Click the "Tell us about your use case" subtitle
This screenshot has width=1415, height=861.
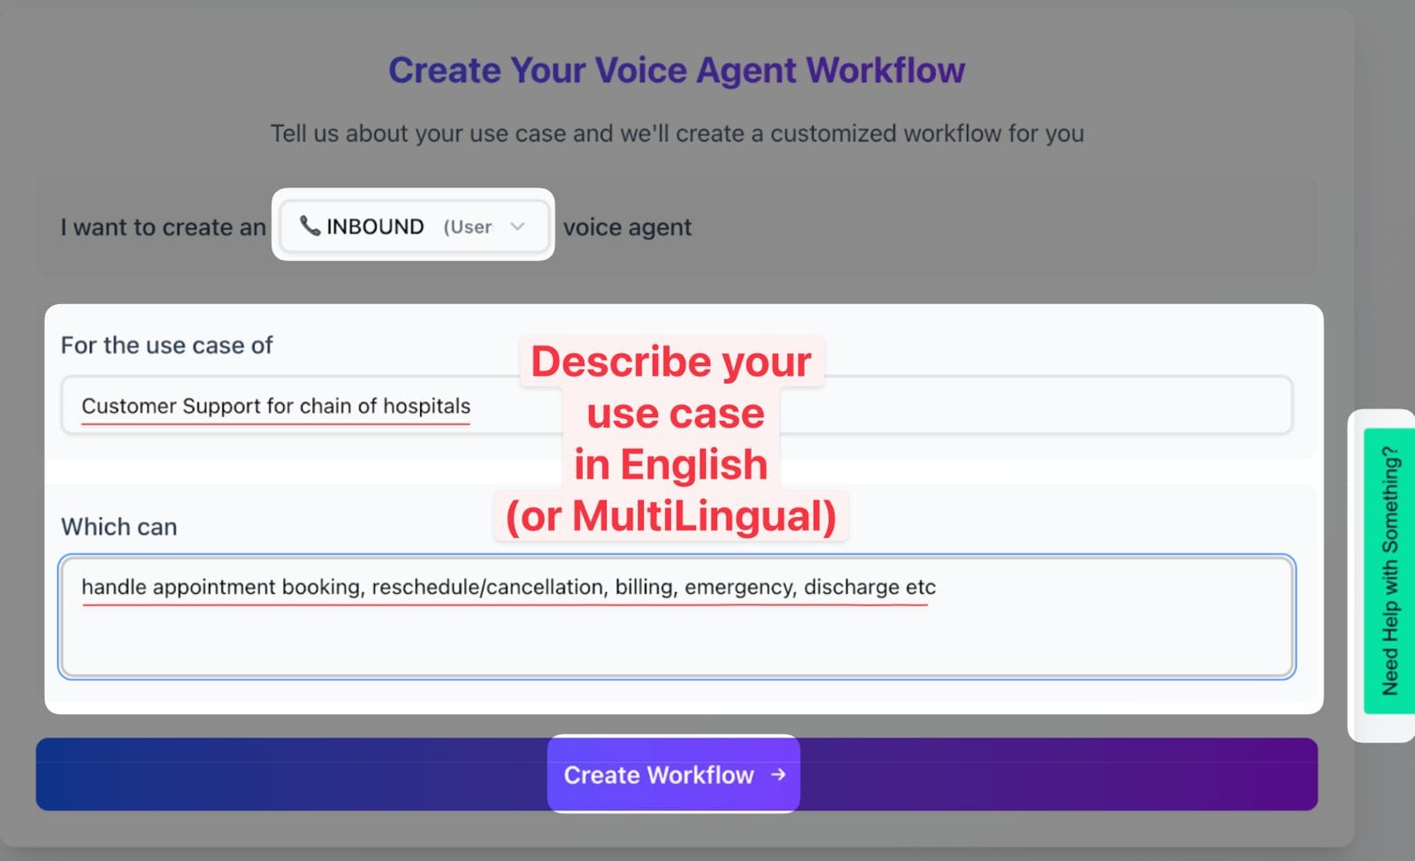pos(677,133)
